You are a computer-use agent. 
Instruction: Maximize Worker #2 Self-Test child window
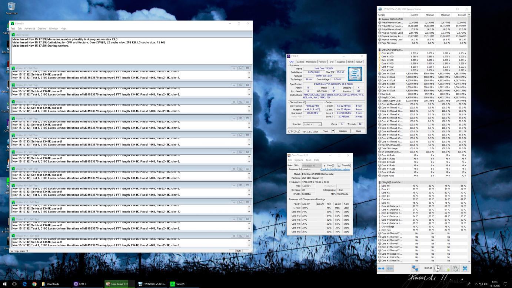240,68
